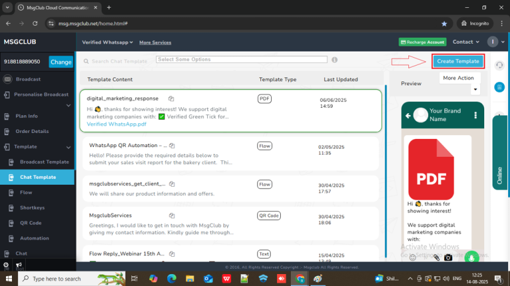This screenshot has height=286, width=510.
Task: Open the Select Some Options filter box
Action: coord(242,60)
